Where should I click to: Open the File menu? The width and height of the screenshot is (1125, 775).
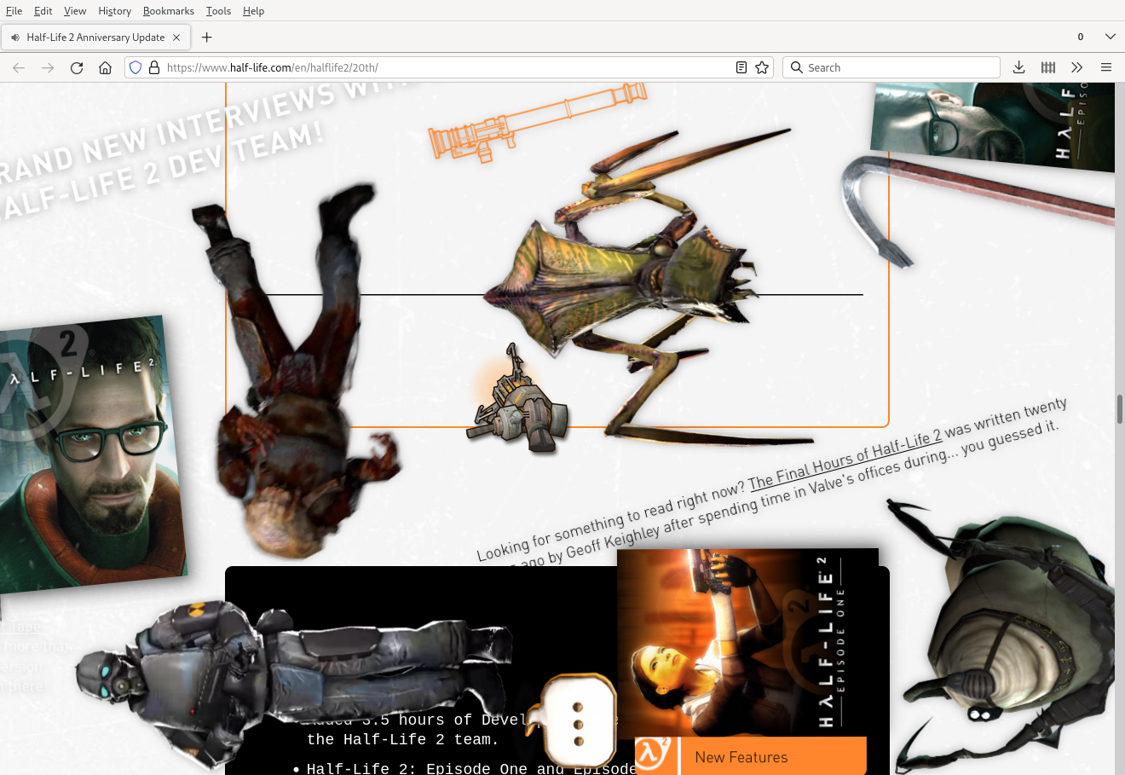click(14, 11)
